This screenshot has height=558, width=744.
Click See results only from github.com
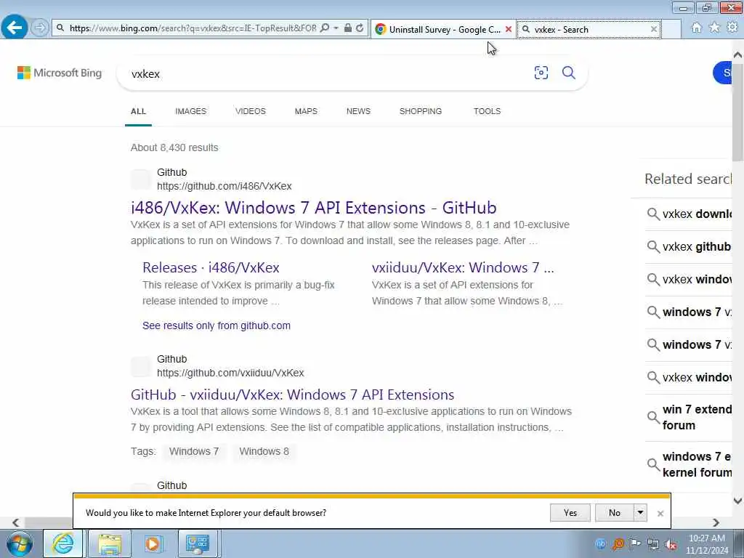[x=217, y=325]
